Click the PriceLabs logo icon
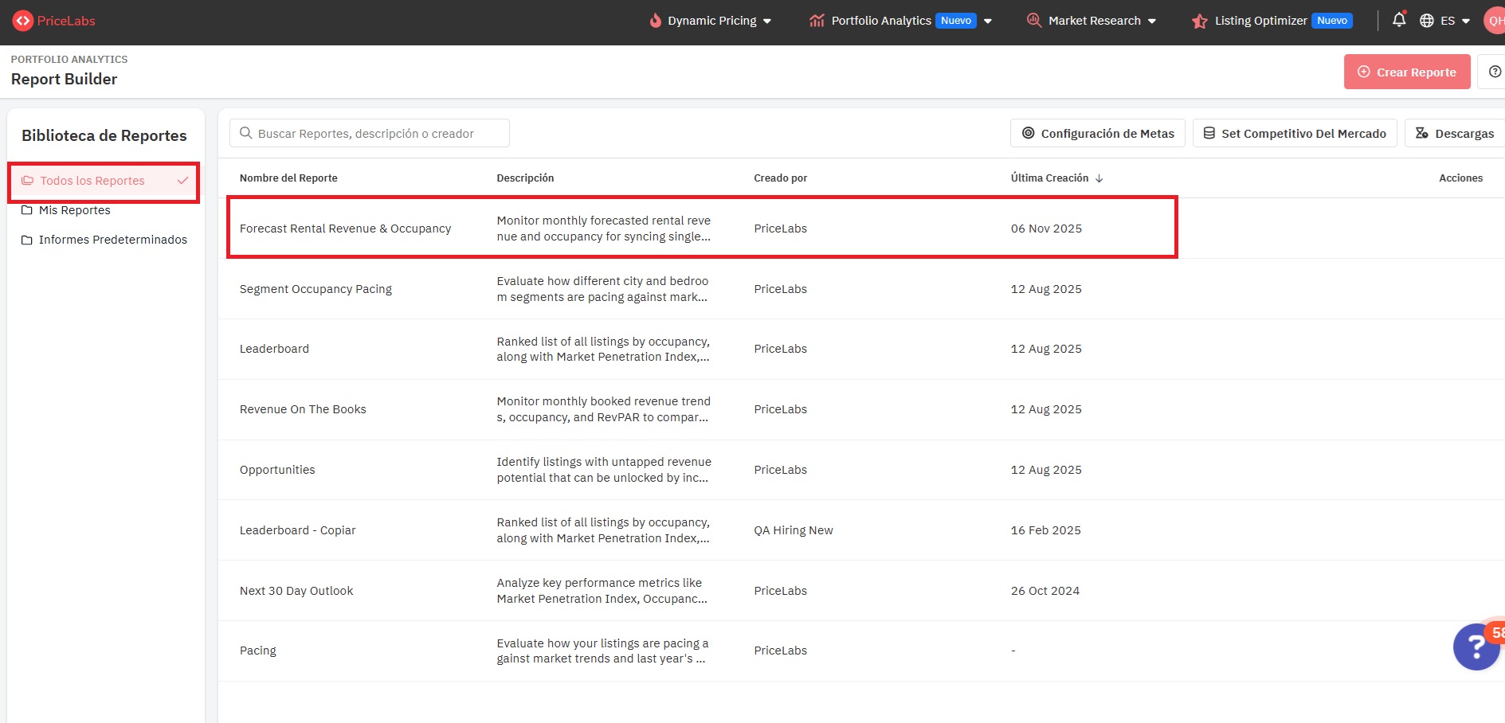This screenshot has width=1505, height=723. (22, 21)
